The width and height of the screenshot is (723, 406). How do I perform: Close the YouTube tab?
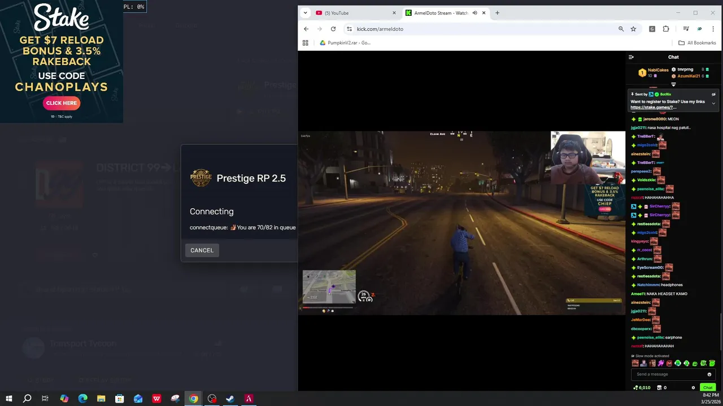(394, 13)
